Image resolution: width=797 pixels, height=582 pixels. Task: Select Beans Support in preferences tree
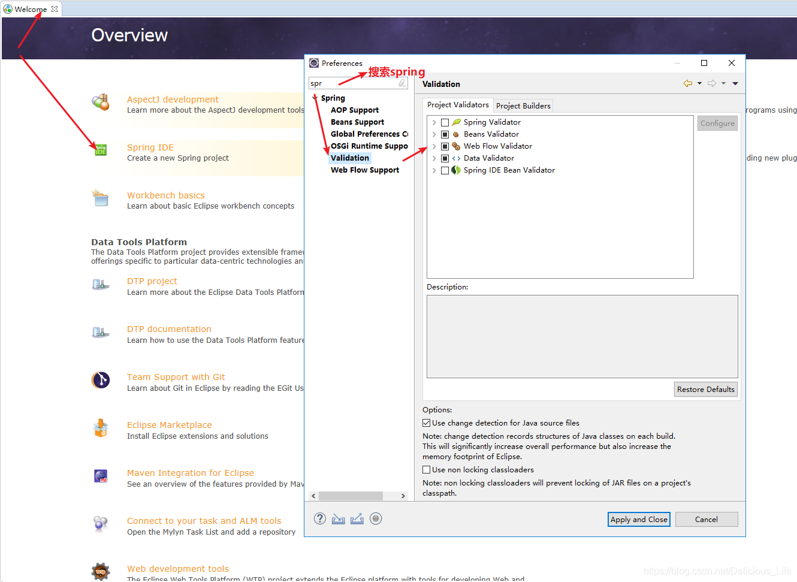click(x=358, y=122)
